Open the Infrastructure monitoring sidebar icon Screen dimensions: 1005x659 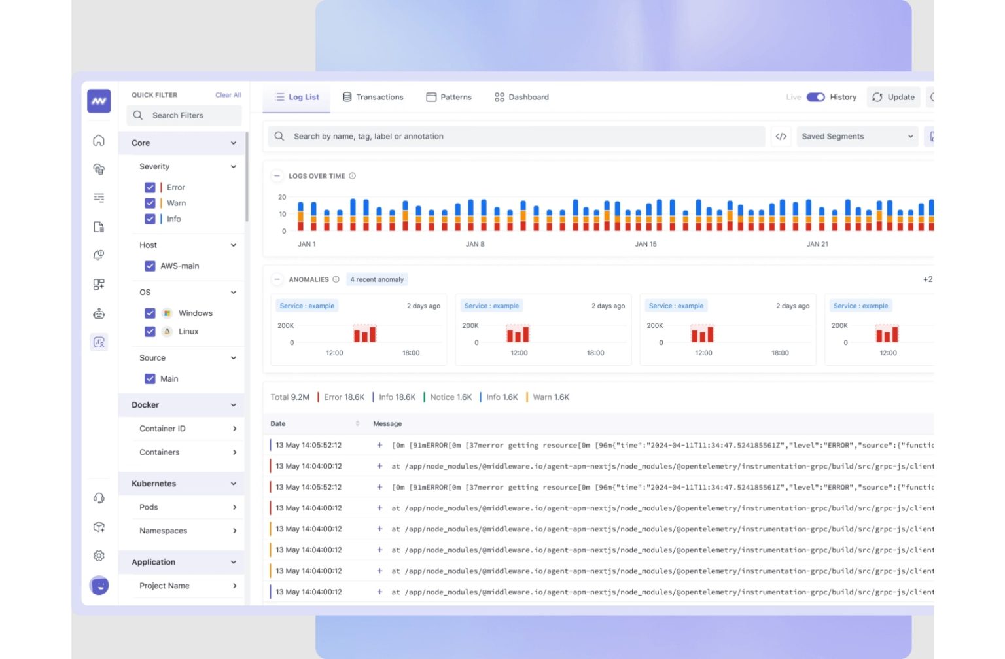[x=99, y=169]
